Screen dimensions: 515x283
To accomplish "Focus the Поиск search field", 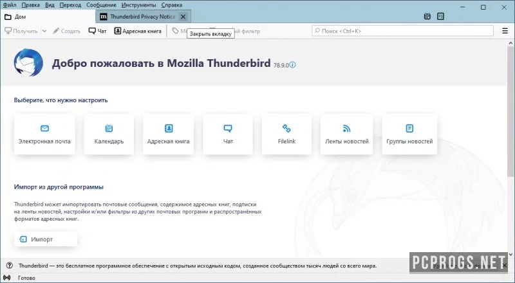I will (x=403, y=31).
